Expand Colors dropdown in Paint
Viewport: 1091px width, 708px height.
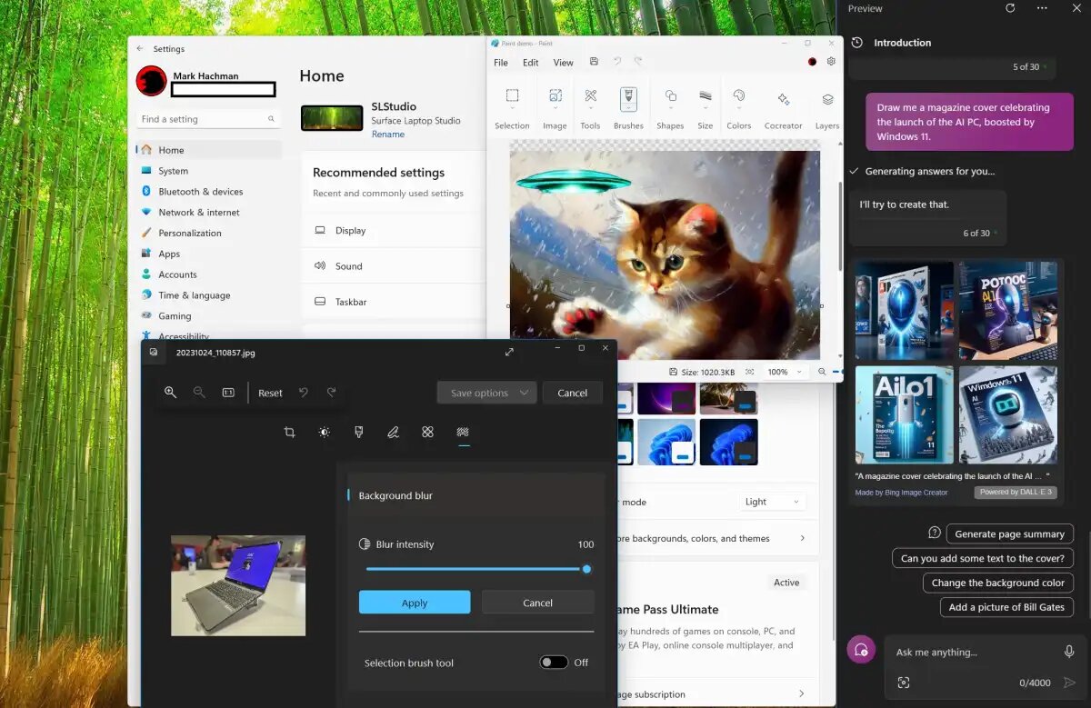pos(739,107)
